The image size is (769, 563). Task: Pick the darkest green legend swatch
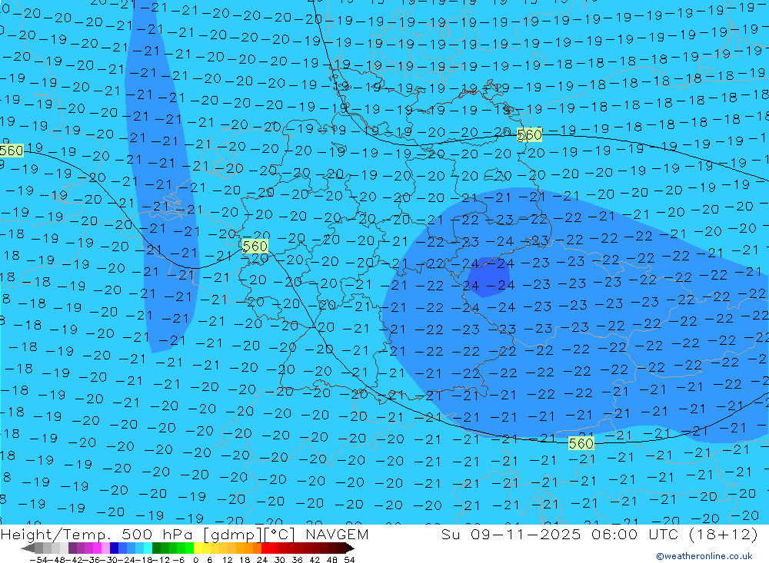pyautogui.click(x=156, y=548)
